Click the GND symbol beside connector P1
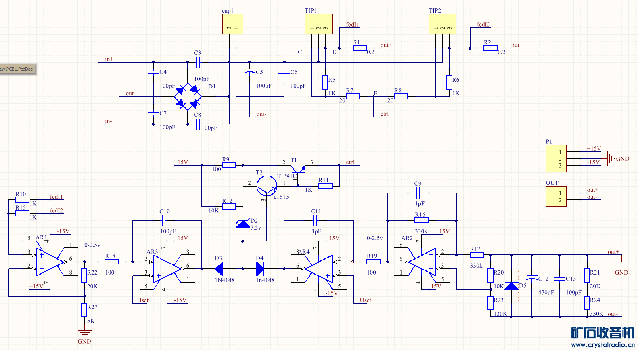The image size is (638, 350). click(611, 159)
